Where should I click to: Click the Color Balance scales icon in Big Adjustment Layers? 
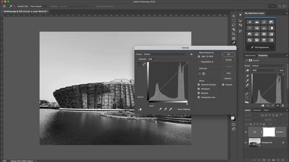click(264, 28)
